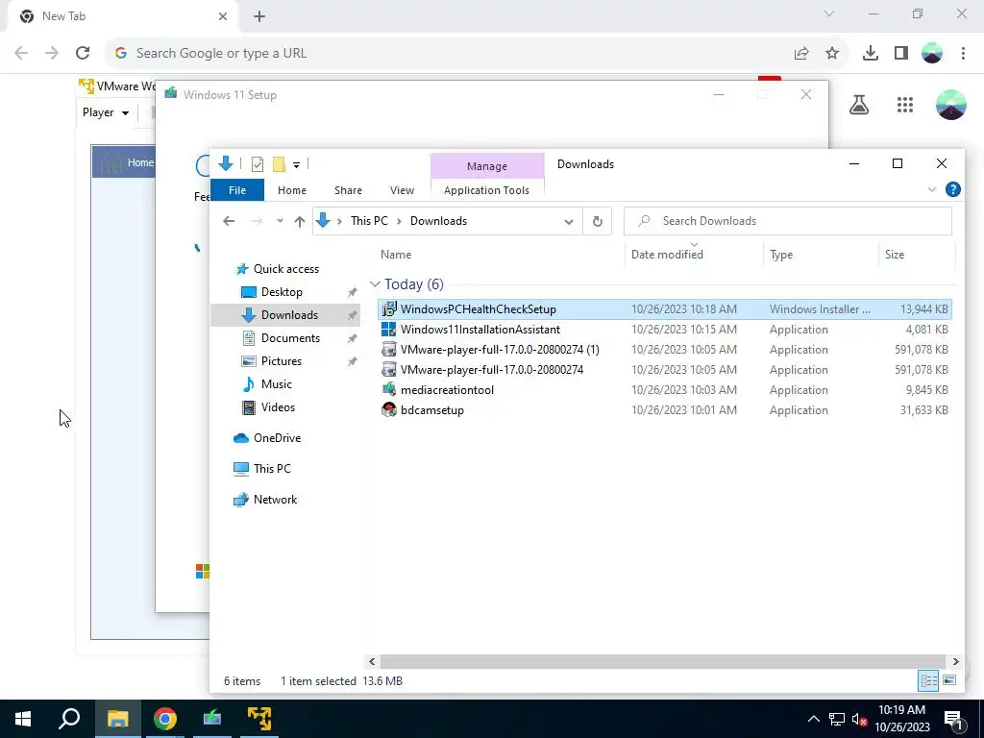Select the Windows11InstallationAssistant file icon

389,330
